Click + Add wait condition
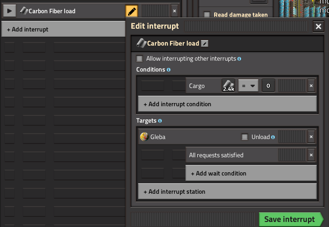Screen dimensions: 329x227 tap(251, 173)
